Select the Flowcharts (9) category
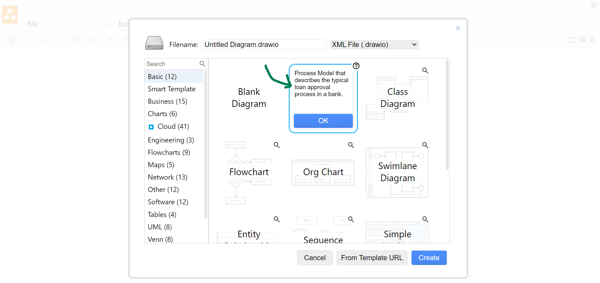This screenshot has width=600, height=283. (x=169, y=153)
